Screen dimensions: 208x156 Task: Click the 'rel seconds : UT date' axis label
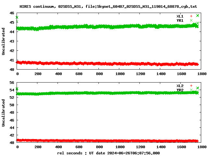[x=108, y=153]
